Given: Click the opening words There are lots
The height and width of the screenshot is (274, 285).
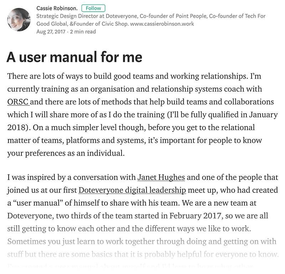Looking at the screenshot, I should coord(31,76).
